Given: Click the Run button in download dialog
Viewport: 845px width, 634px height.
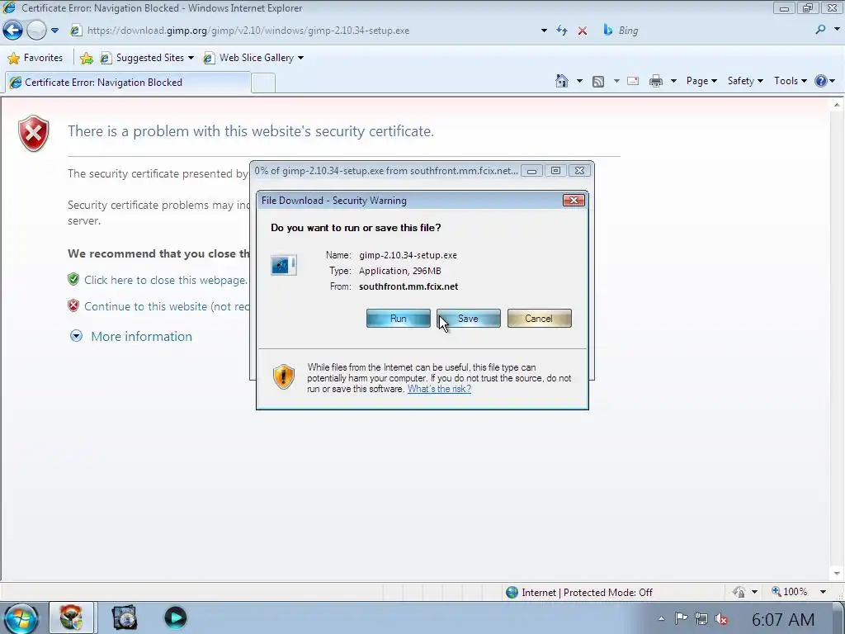Looking at the screenshot, I should (399, 319).
